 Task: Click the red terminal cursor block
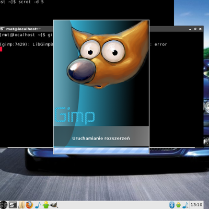[1, 49]
